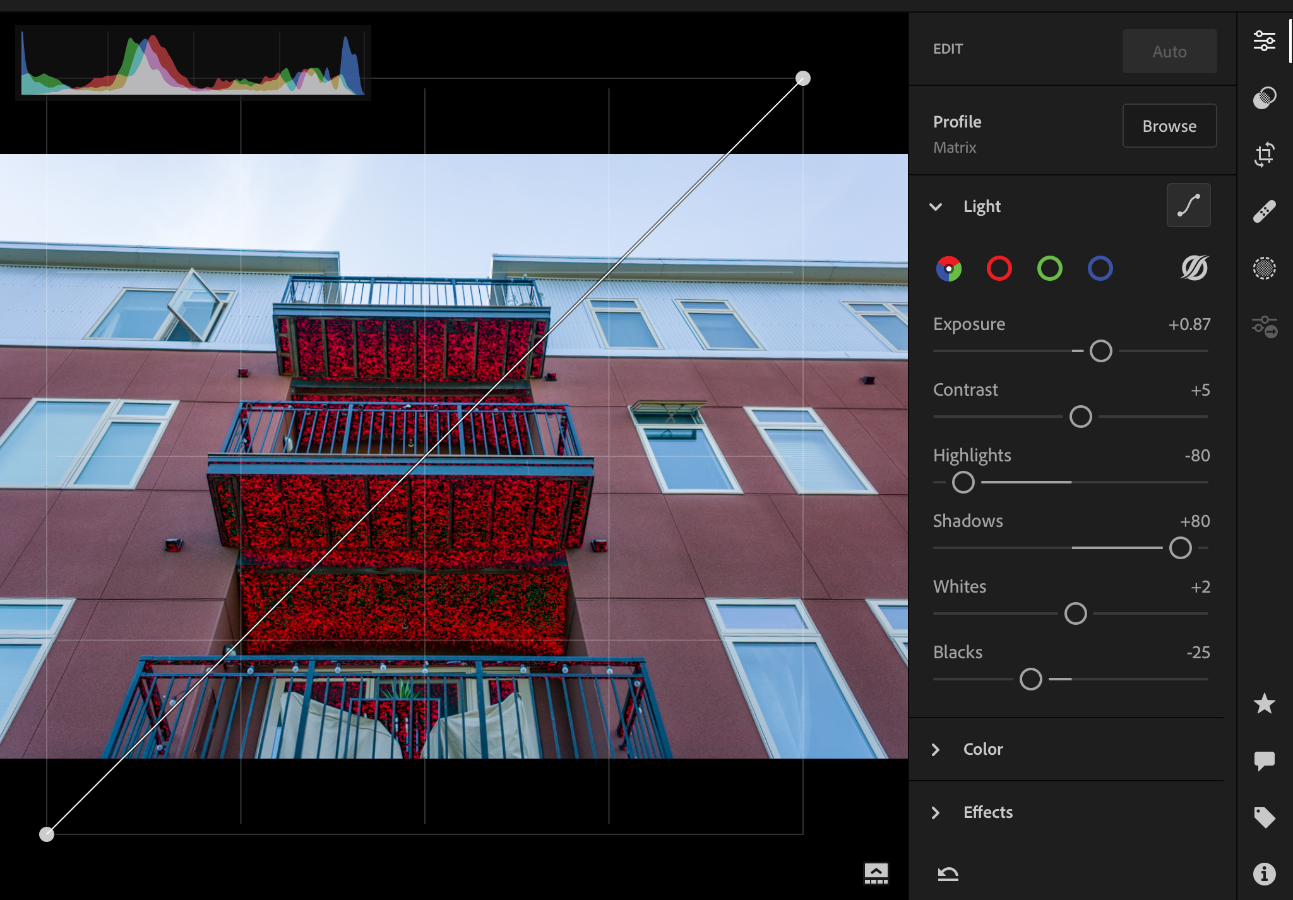Click the undo arrow icon
Viewport: 1293px width, 900px height.
click(948, 874)
